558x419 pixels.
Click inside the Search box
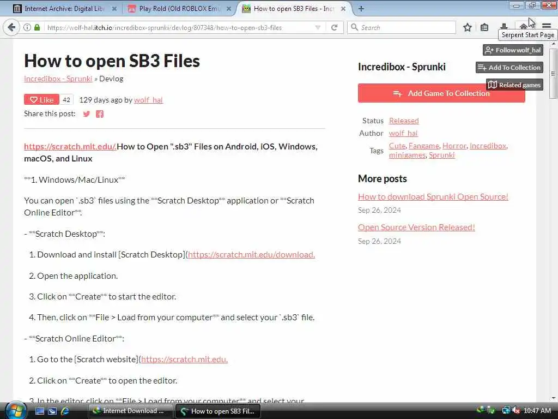(x=402, y=27)
